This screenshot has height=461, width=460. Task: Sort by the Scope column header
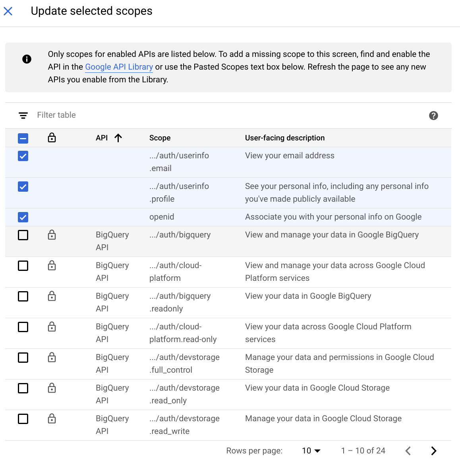click(160, 138)
